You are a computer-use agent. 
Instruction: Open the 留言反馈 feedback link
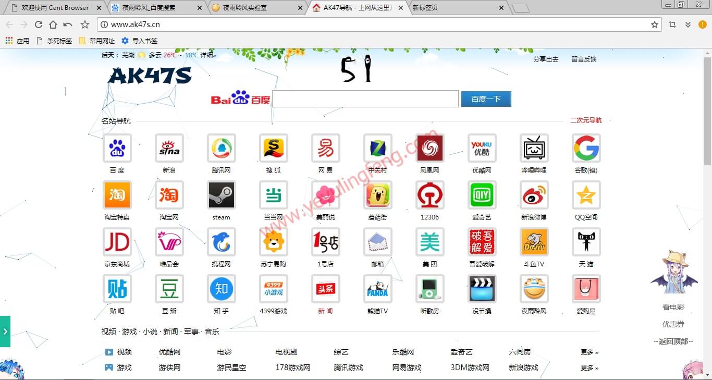(x=584, y=59)
